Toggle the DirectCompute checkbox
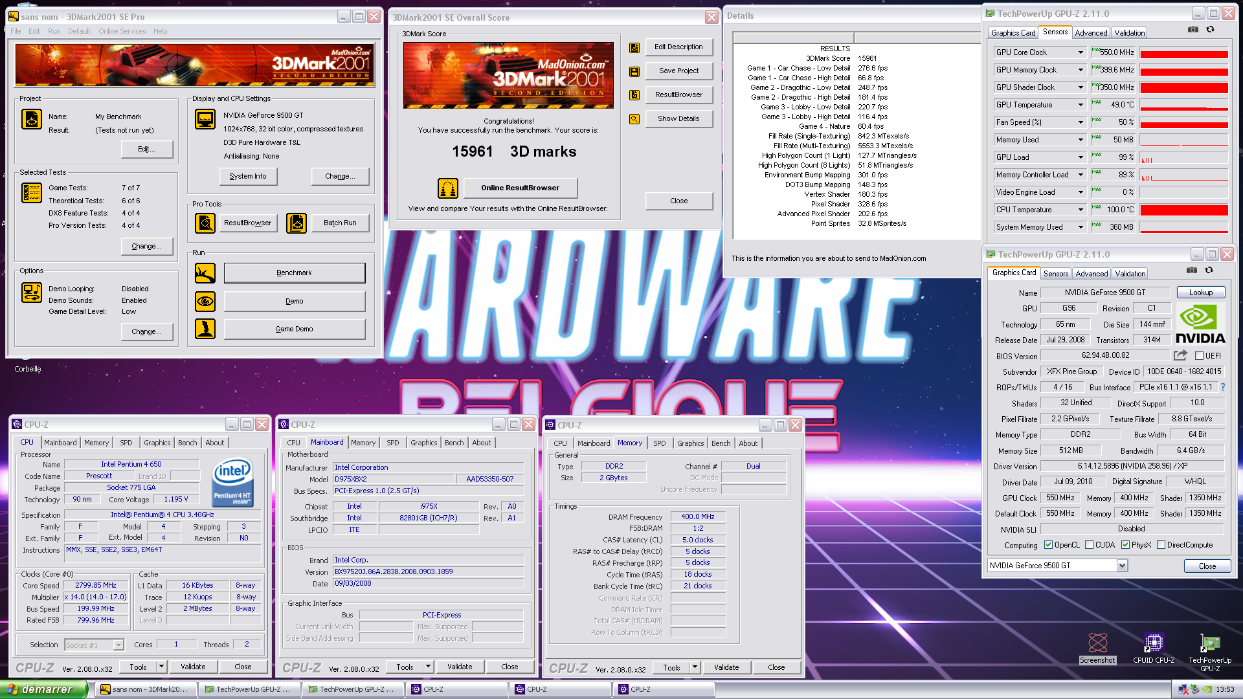Viewport: 1243px width, 699px height. pyautogui.click(x=1161, y=545)
